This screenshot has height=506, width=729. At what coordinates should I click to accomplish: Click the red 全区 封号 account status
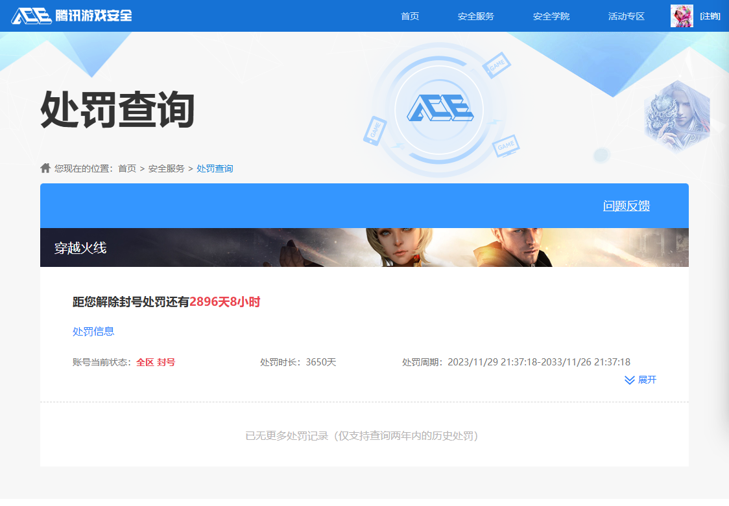click(x=156, y=362)
